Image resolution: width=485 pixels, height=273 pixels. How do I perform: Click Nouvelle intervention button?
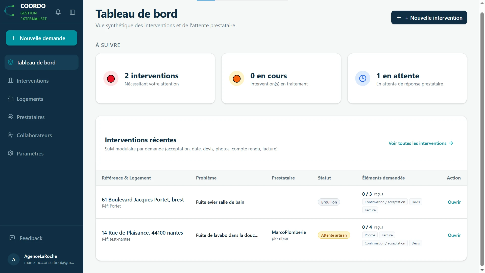(429, 17)
